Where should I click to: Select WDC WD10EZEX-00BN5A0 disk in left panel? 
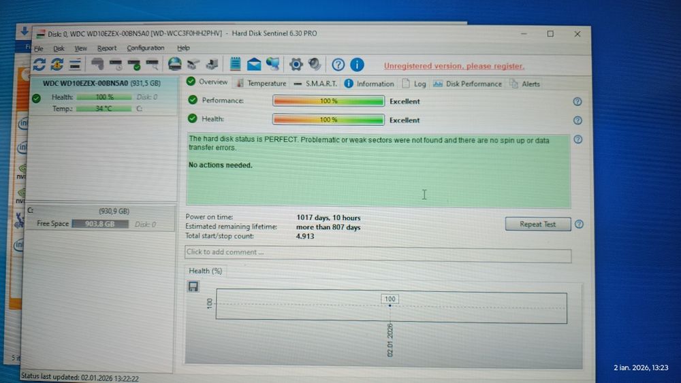point(101,83)
